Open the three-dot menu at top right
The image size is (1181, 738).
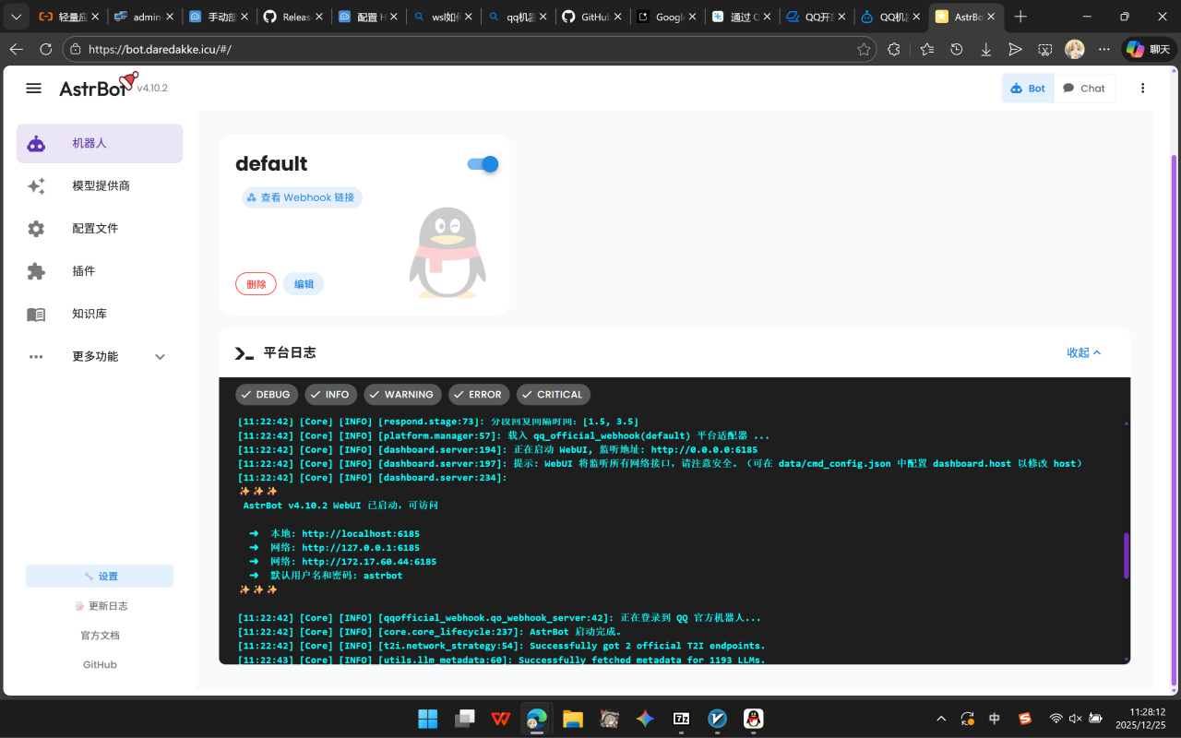click(1142, 89)
